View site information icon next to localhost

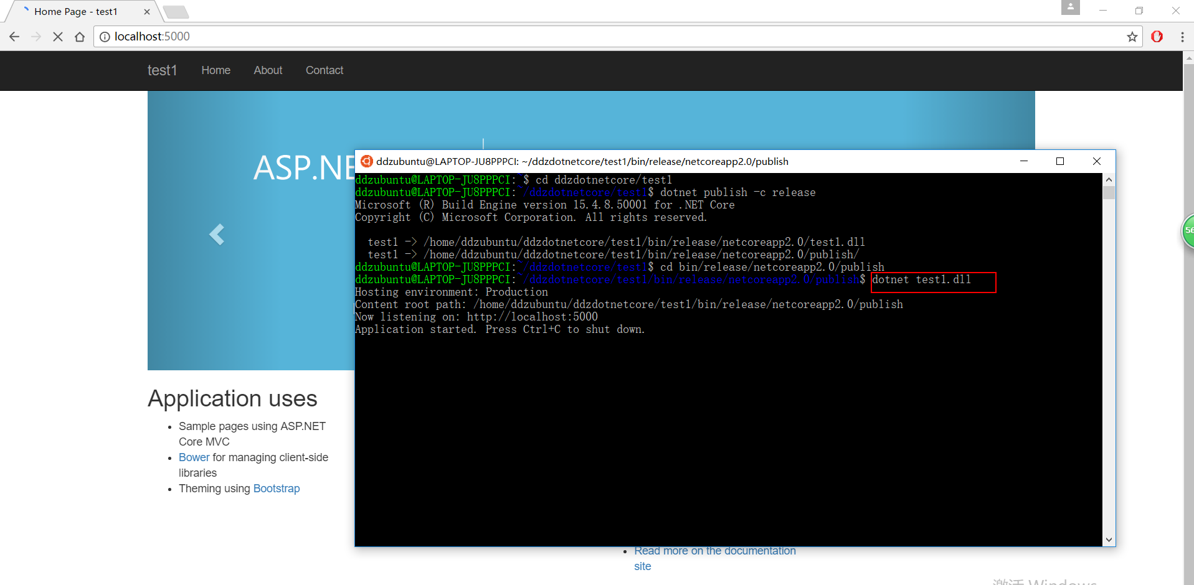[105, 37]
